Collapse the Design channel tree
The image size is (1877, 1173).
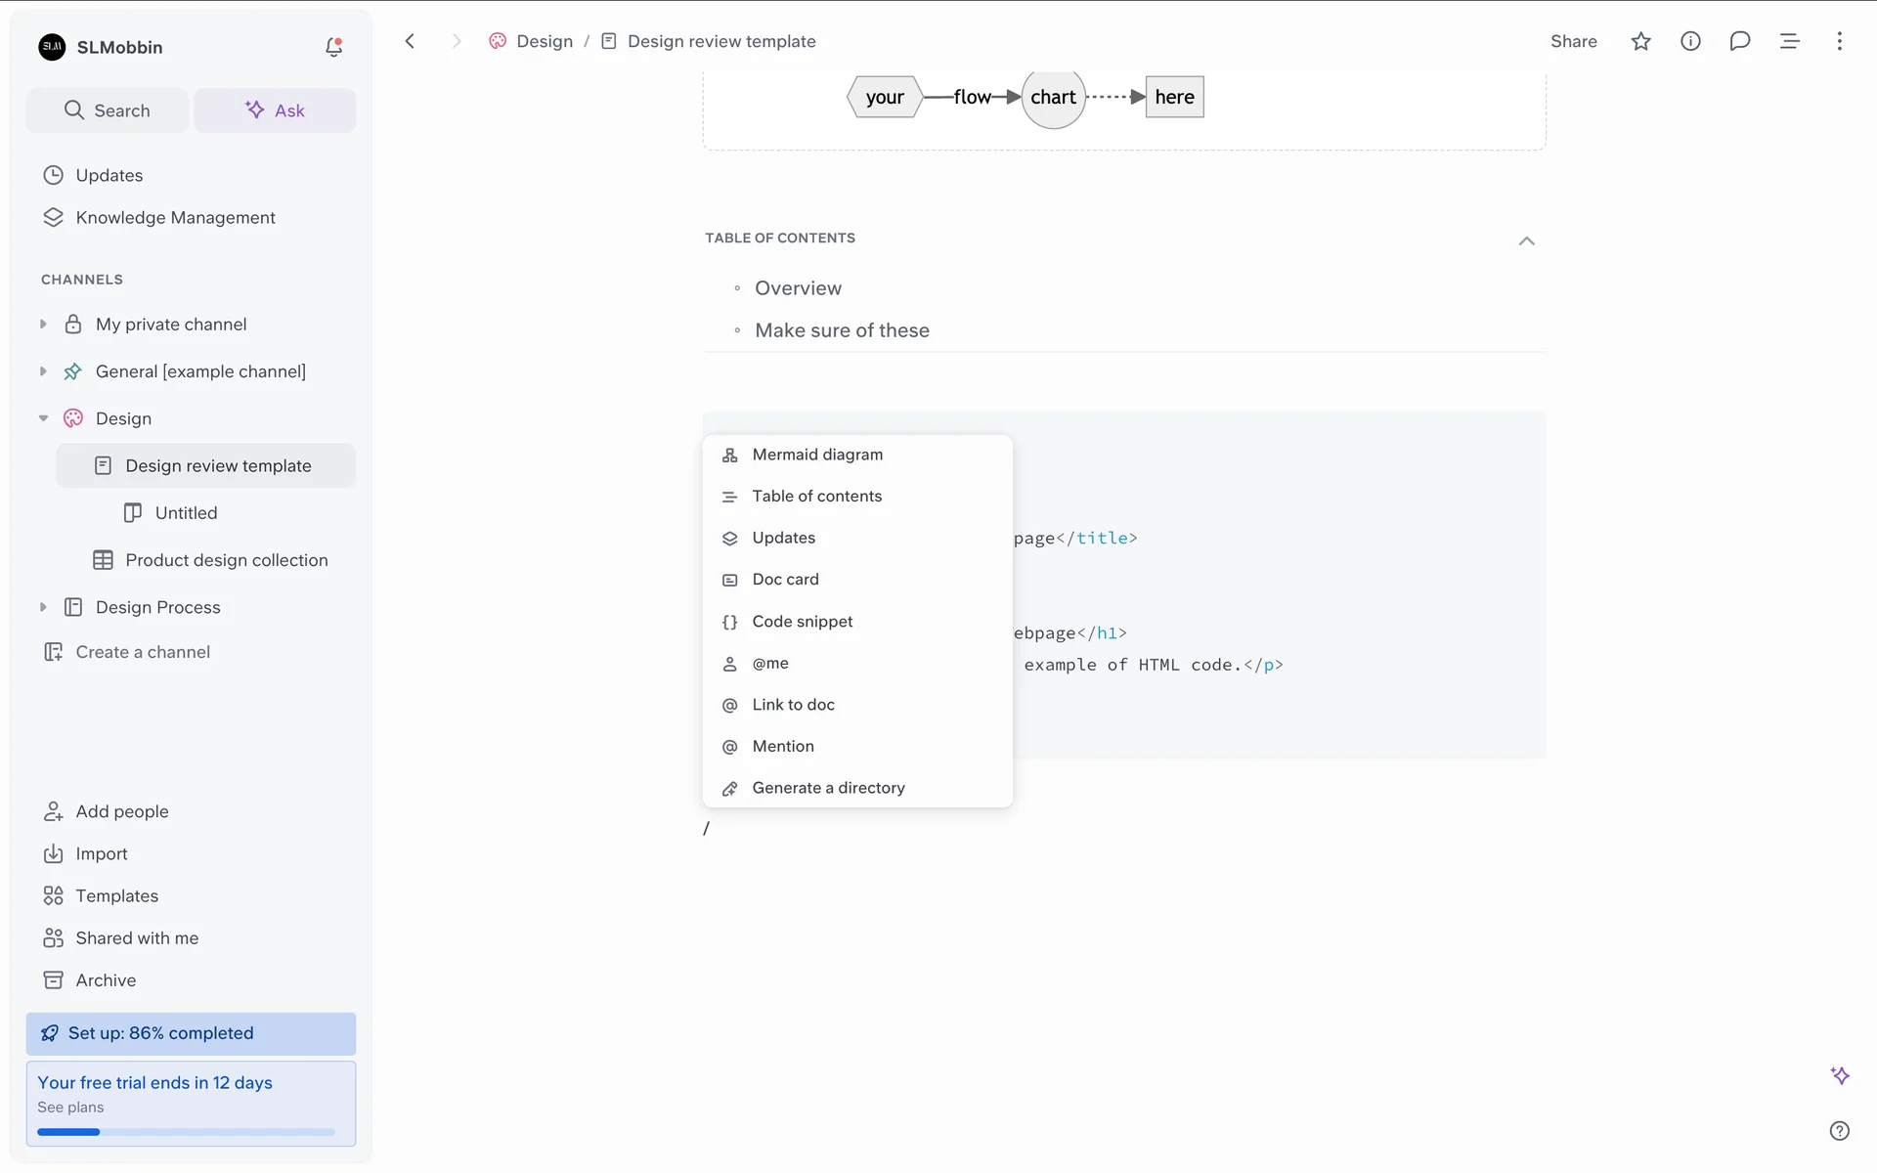(43, 418)
